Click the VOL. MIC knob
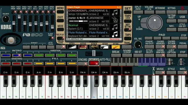188x105 pixels. click(138, 44)
